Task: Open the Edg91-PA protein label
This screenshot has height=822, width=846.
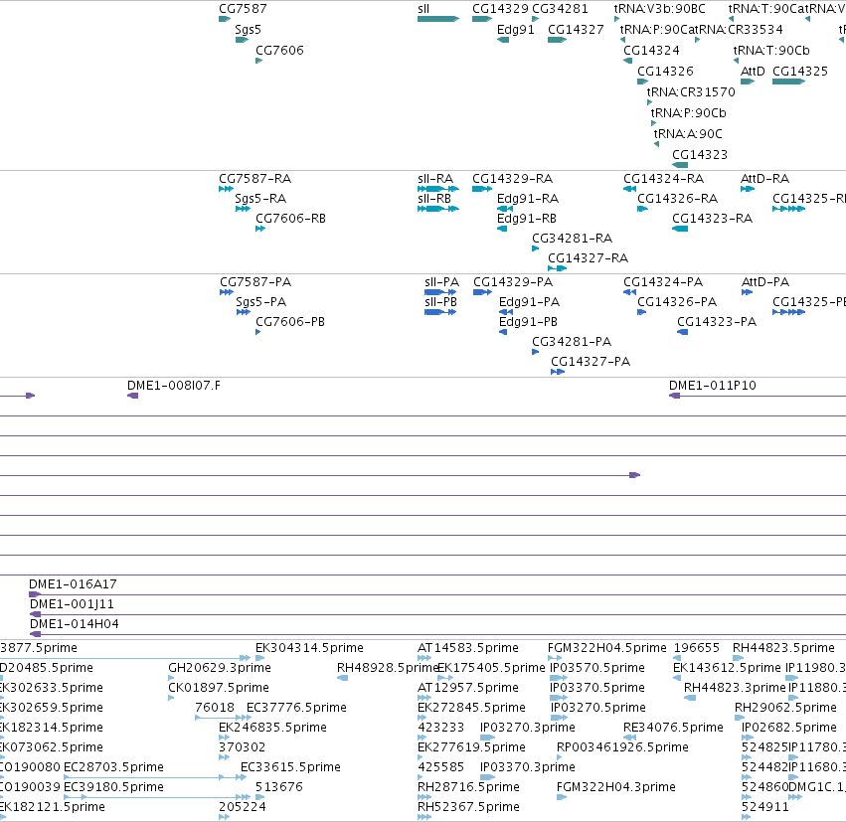Action: pos(529,302)
